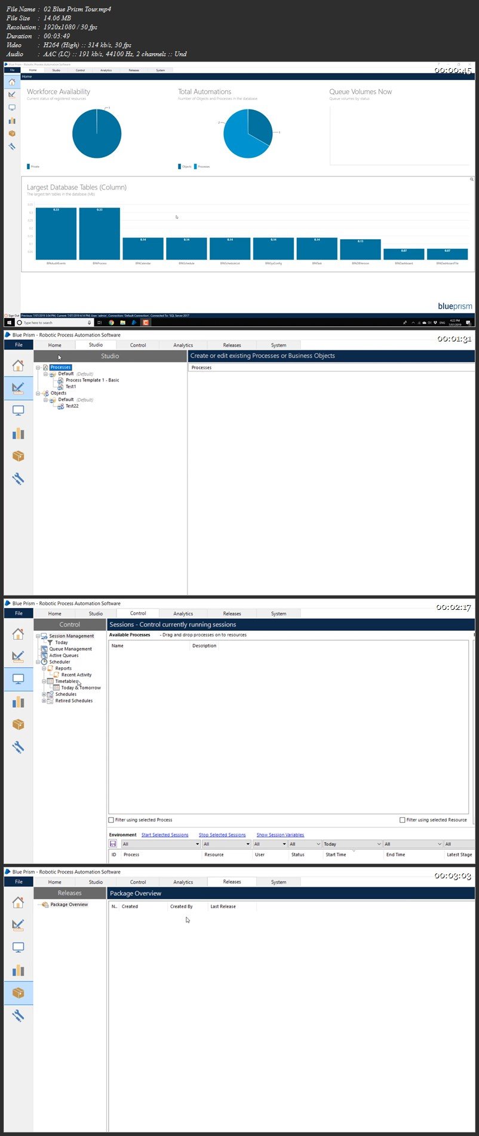Collapse the Processes node in the Studio tree

pos(38,368)
